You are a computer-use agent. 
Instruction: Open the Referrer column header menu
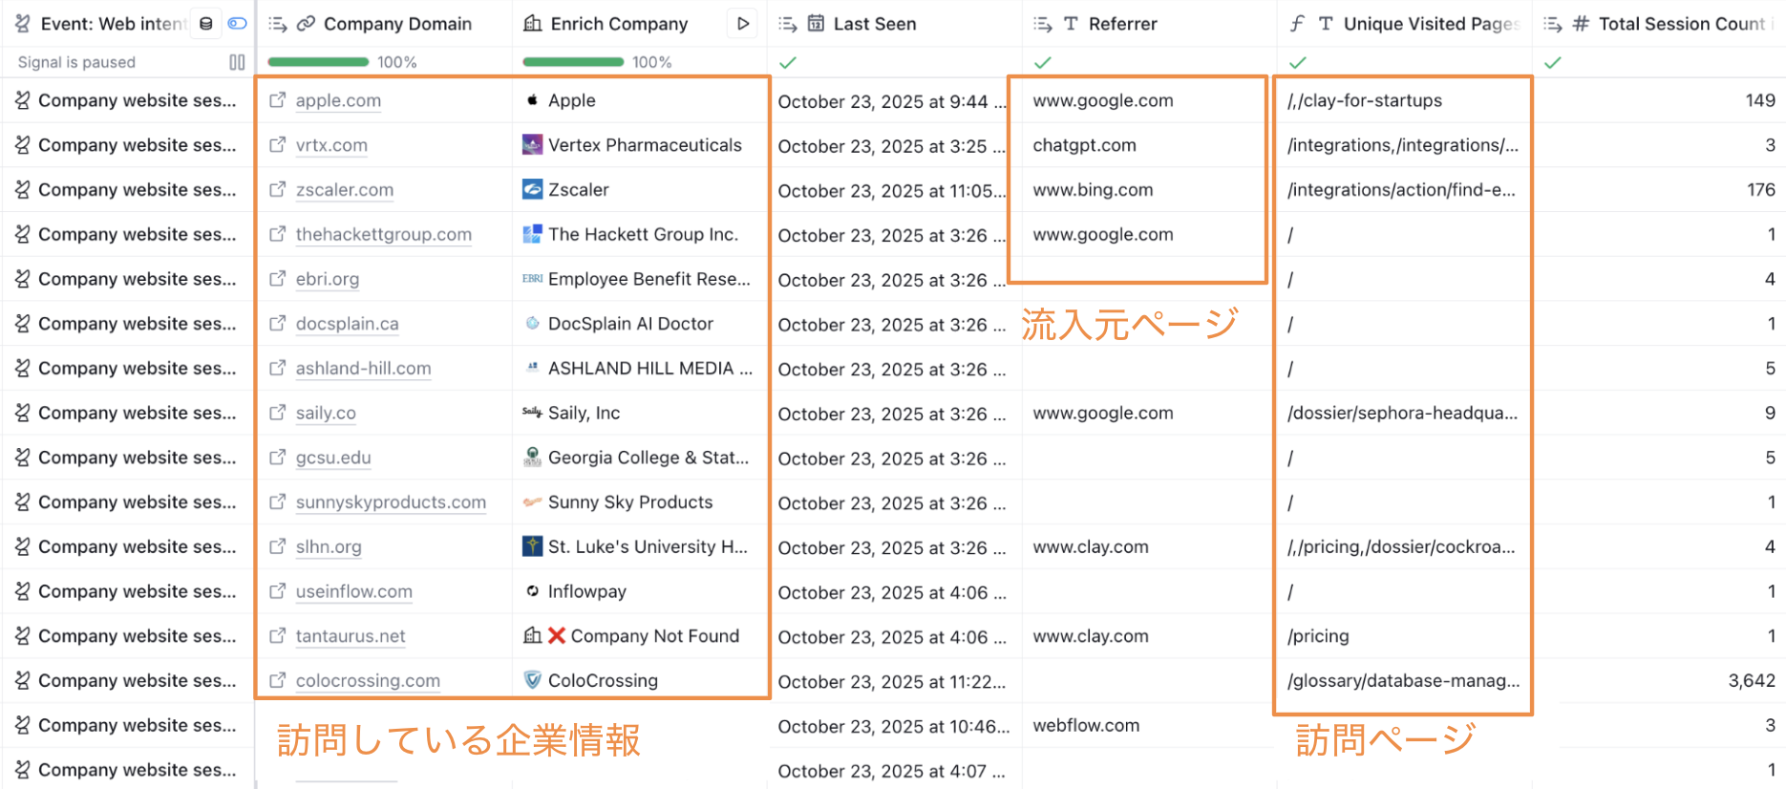pyautogui.click(x=1121, y=24)
